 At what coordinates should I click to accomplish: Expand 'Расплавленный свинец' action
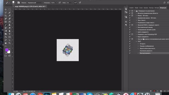136,27
